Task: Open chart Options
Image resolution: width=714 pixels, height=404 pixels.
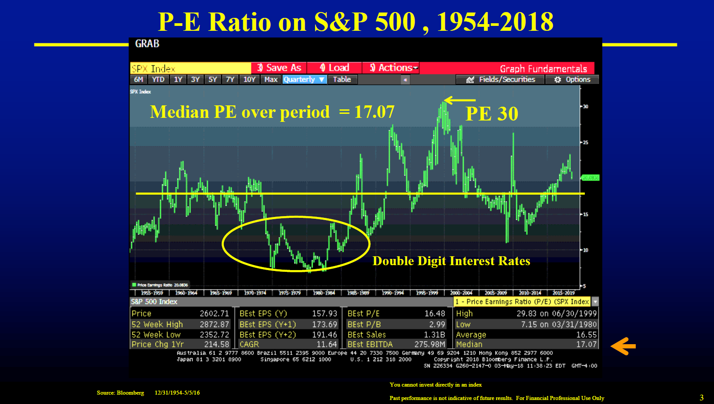Action: pyautogui.click(x=572, y=79)
